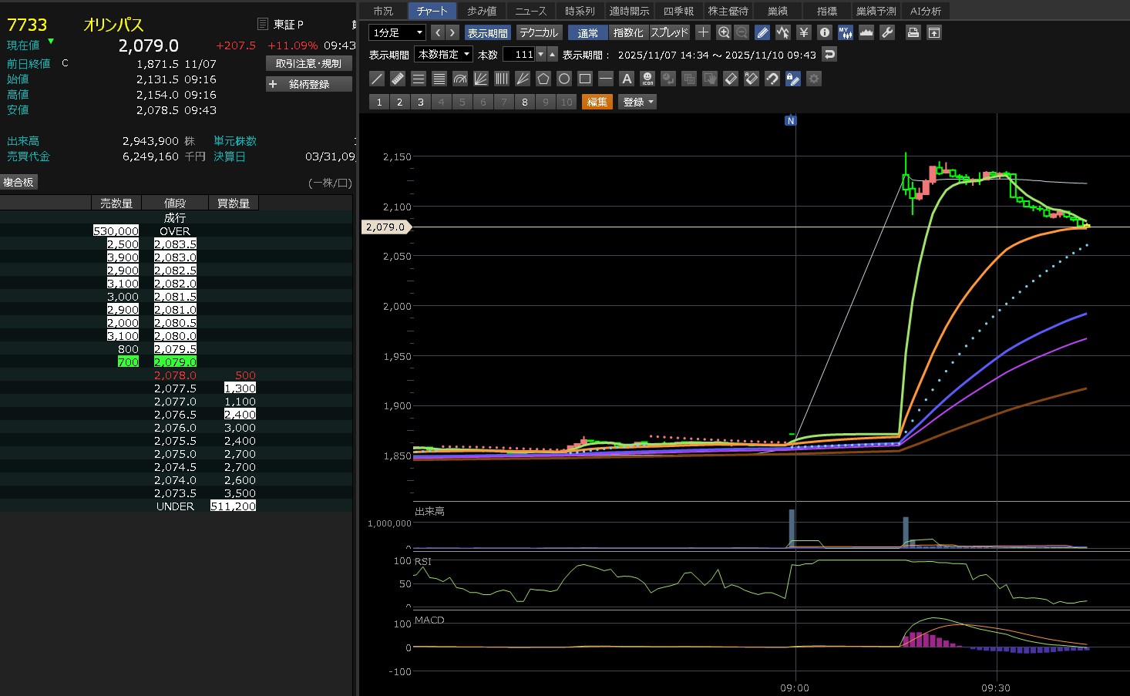Expand the 登録 dropdown menu
Screen dimensions: 1130x696
click(637, 102)
